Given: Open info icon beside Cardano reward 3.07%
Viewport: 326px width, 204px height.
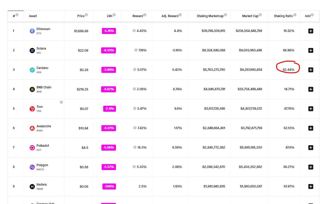Looking at the screenshot, I should [x=134, y=70].
